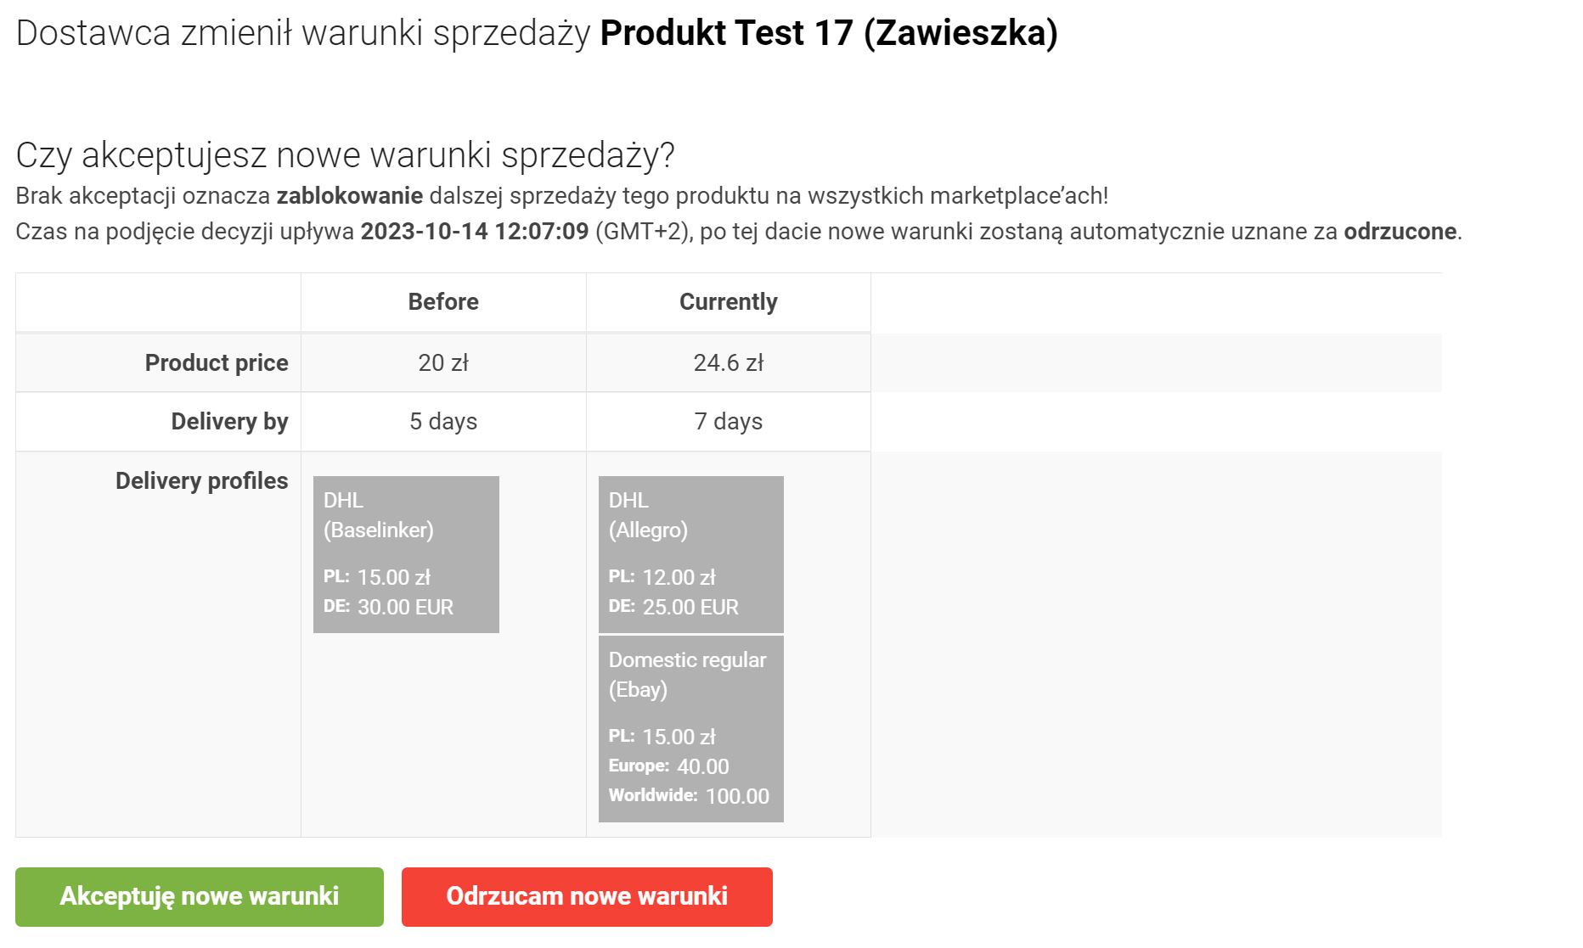
Task: Select the Domestic regular (Ebay) profile card
Action: click(x=690, y=728)
